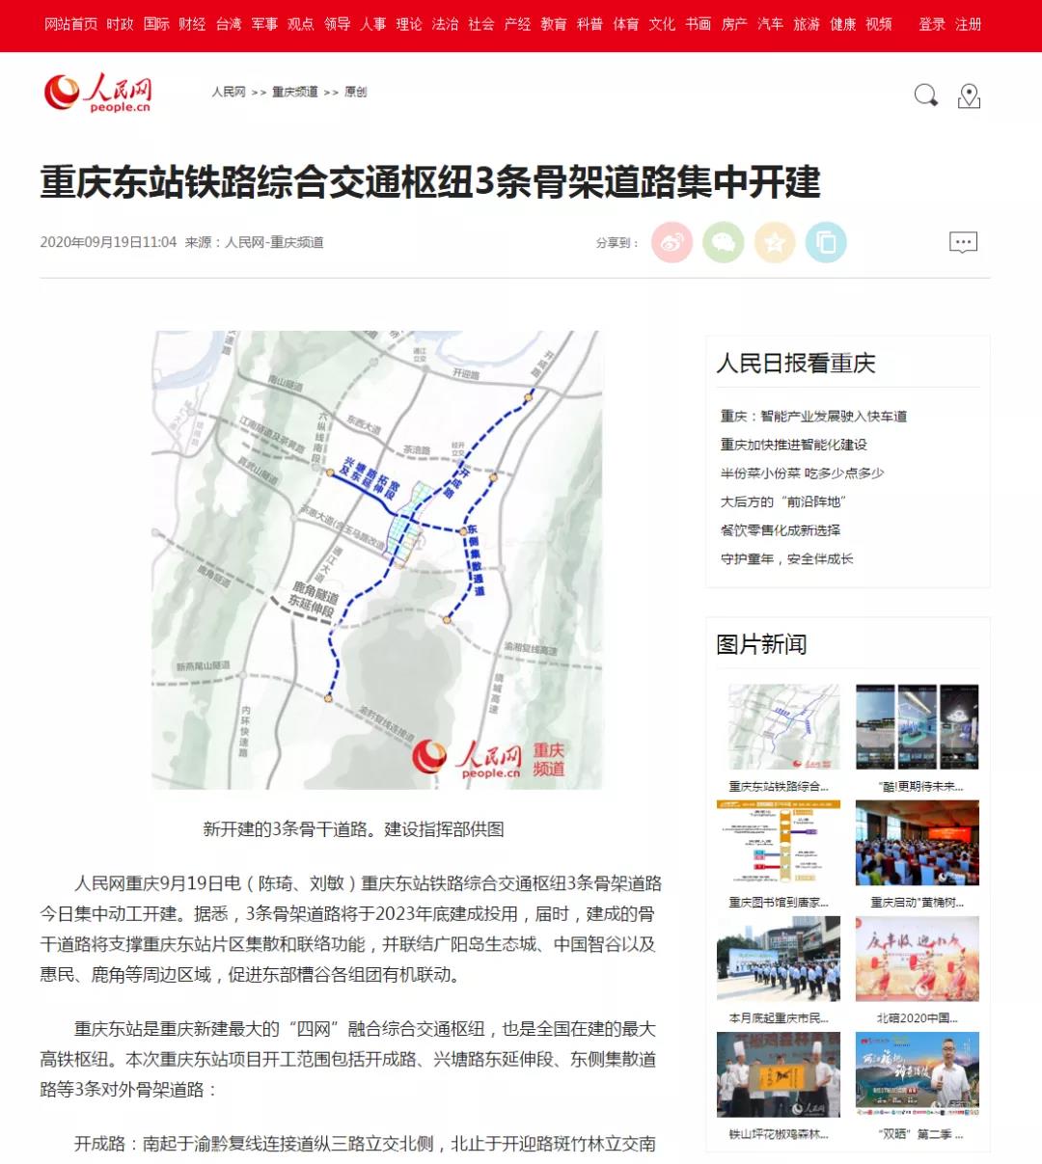Screen dimensions: 1042x1164
Task: Open the search magnifier icon
Action: click(x=925, y=95)
